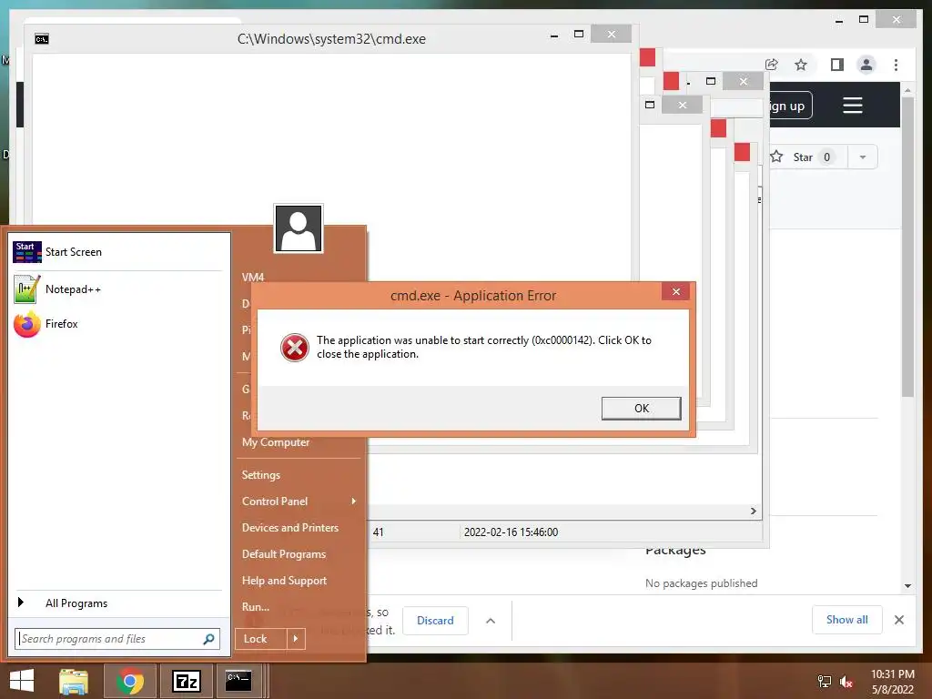Screen dimensions: 932x699
Task: Click the network icon in system tray
Action: (825, 682)
